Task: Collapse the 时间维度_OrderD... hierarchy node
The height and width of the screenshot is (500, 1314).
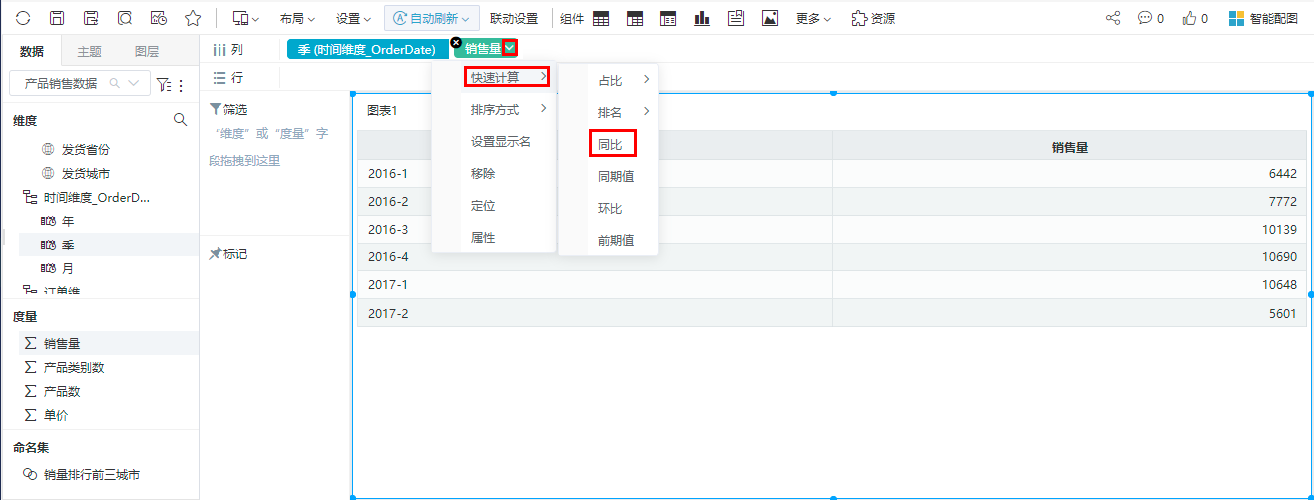Action: click(30, 198)
